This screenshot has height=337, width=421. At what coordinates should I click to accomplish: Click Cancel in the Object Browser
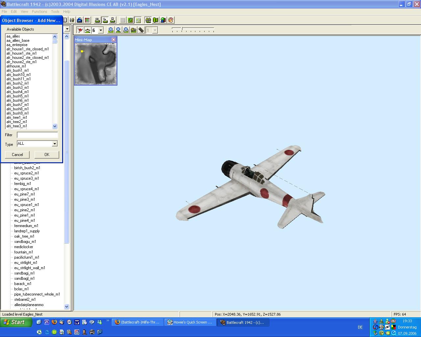17,155
